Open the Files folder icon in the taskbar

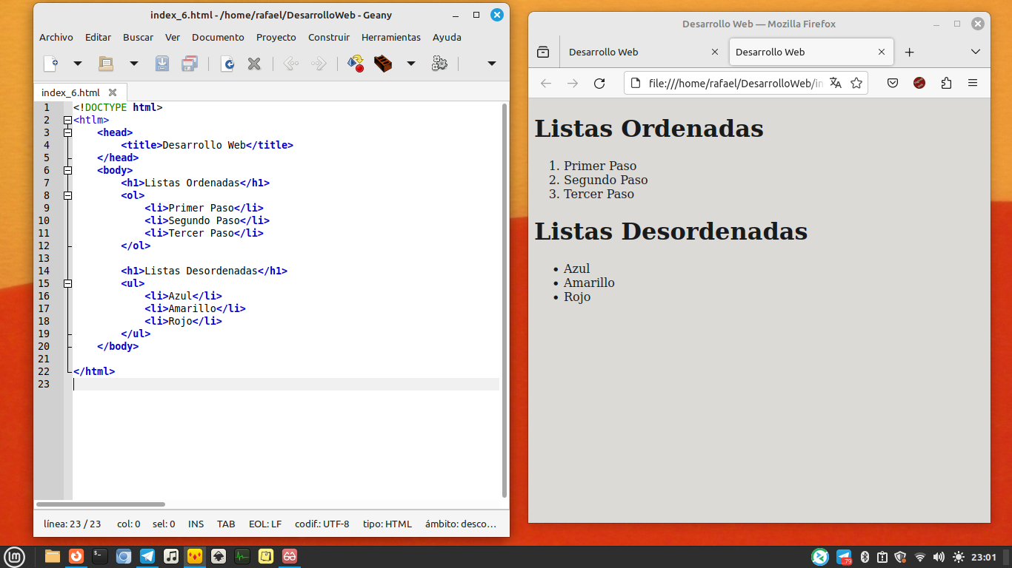pos(52,556)
